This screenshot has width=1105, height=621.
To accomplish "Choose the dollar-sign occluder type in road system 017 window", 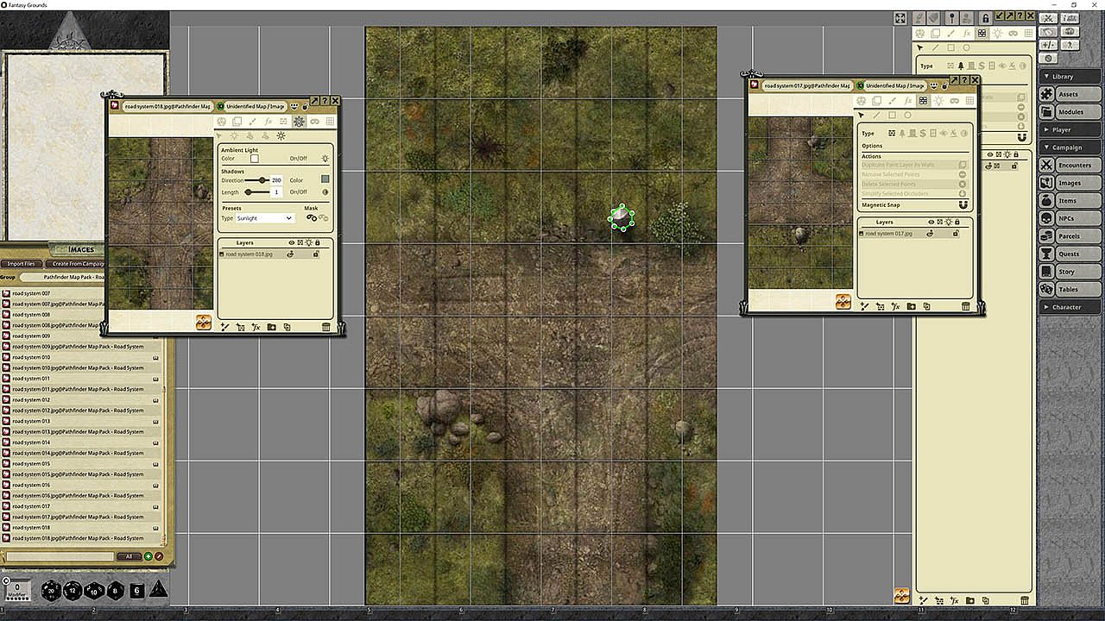I will 922,134.
